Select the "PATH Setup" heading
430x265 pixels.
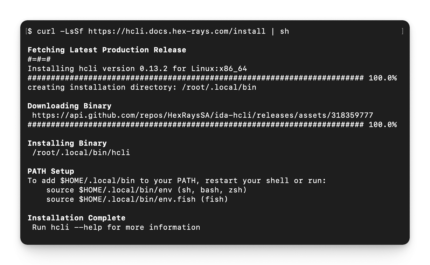click(51, 171)
